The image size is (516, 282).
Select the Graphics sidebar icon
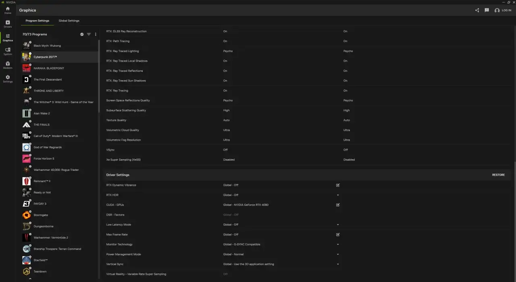point(8,38)
